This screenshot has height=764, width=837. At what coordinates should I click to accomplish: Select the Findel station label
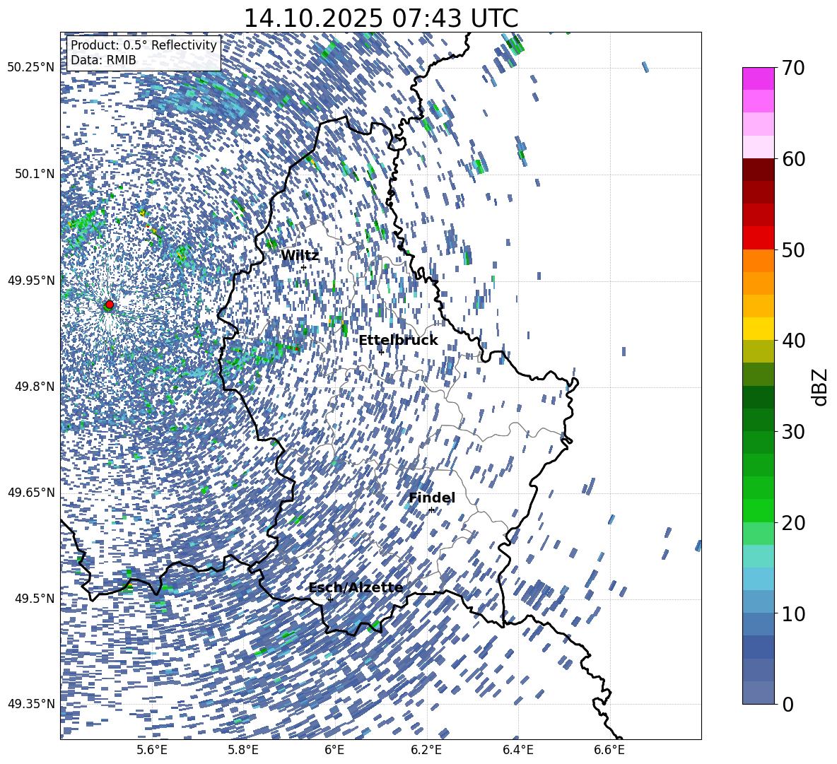(x=432, y=498)
